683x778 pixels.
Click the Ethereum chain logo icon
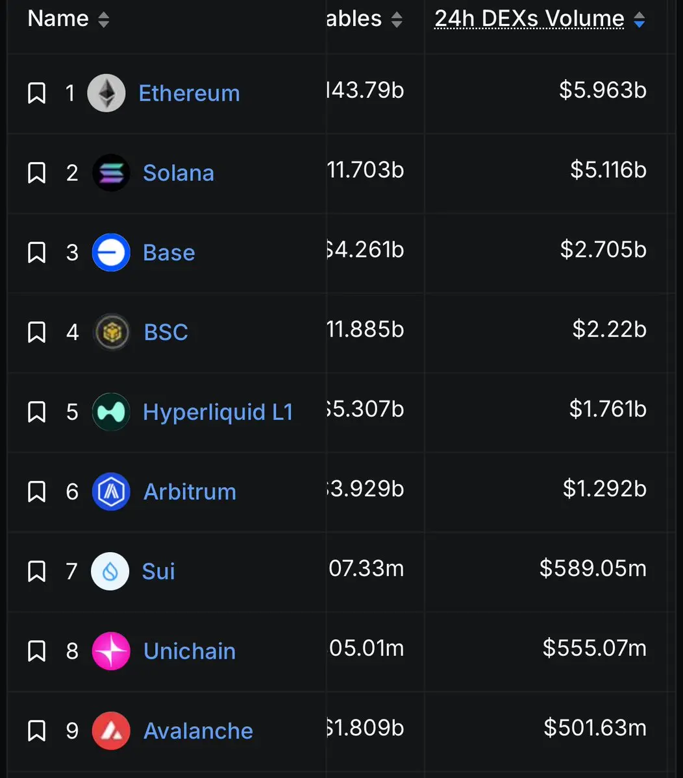coord(106,93)
